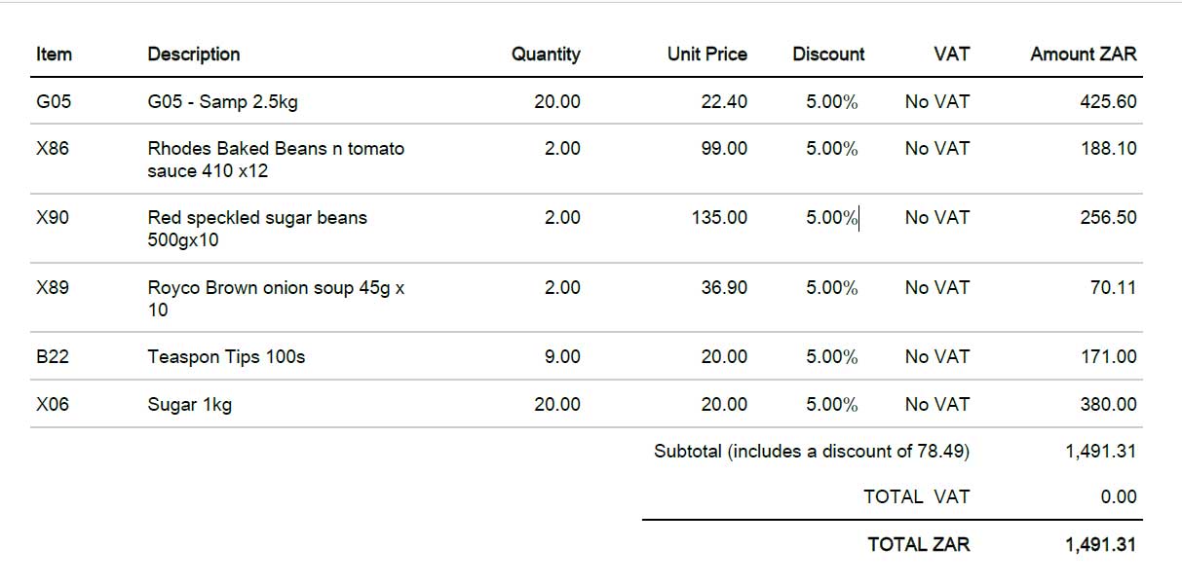Click the Samp 2.5kg description

click(222, 101)
